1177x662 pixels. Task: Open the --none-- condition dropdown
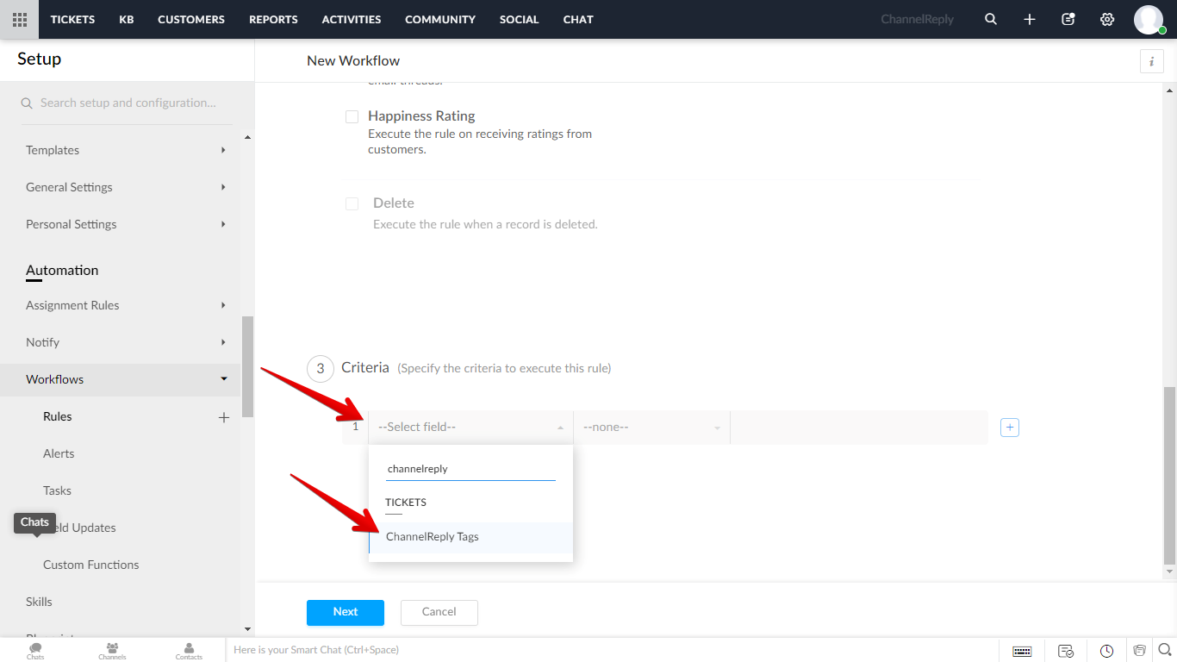point(651,427)
